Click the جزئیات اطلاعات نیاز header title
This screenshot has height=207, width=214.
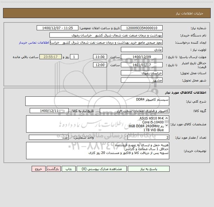click(190, 13)
